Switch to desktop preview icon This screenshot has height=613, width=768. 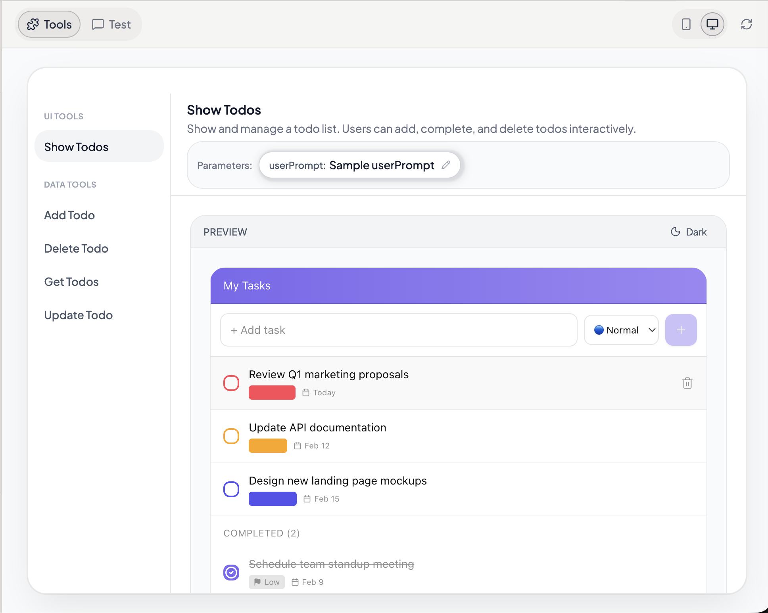tap(712, 24)
